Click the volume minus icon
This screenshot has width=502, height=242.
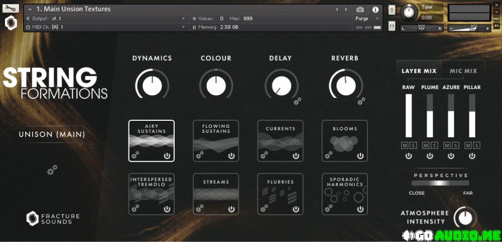click(x=451, y=29)
